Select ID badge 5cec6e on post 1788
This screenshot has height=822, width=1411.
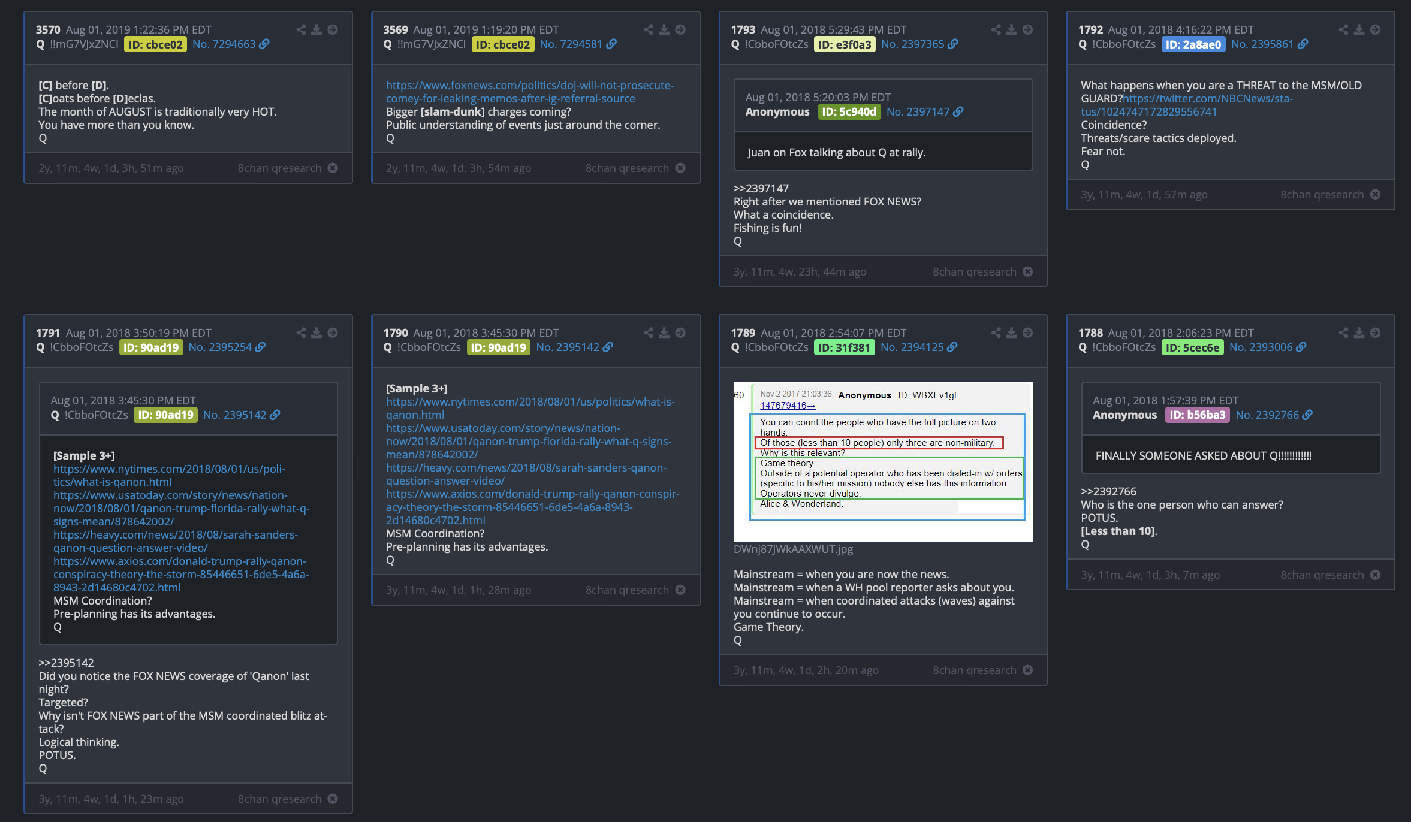[1192, 347]
